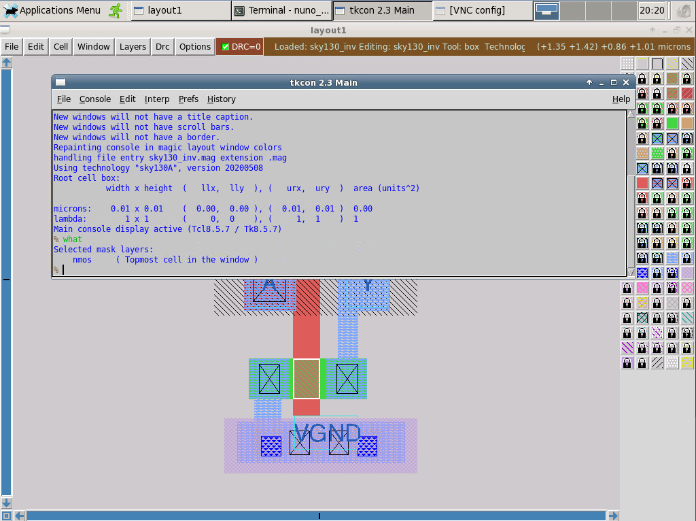Open the Drc menu

pyautogui.click(x=162, y=47)
